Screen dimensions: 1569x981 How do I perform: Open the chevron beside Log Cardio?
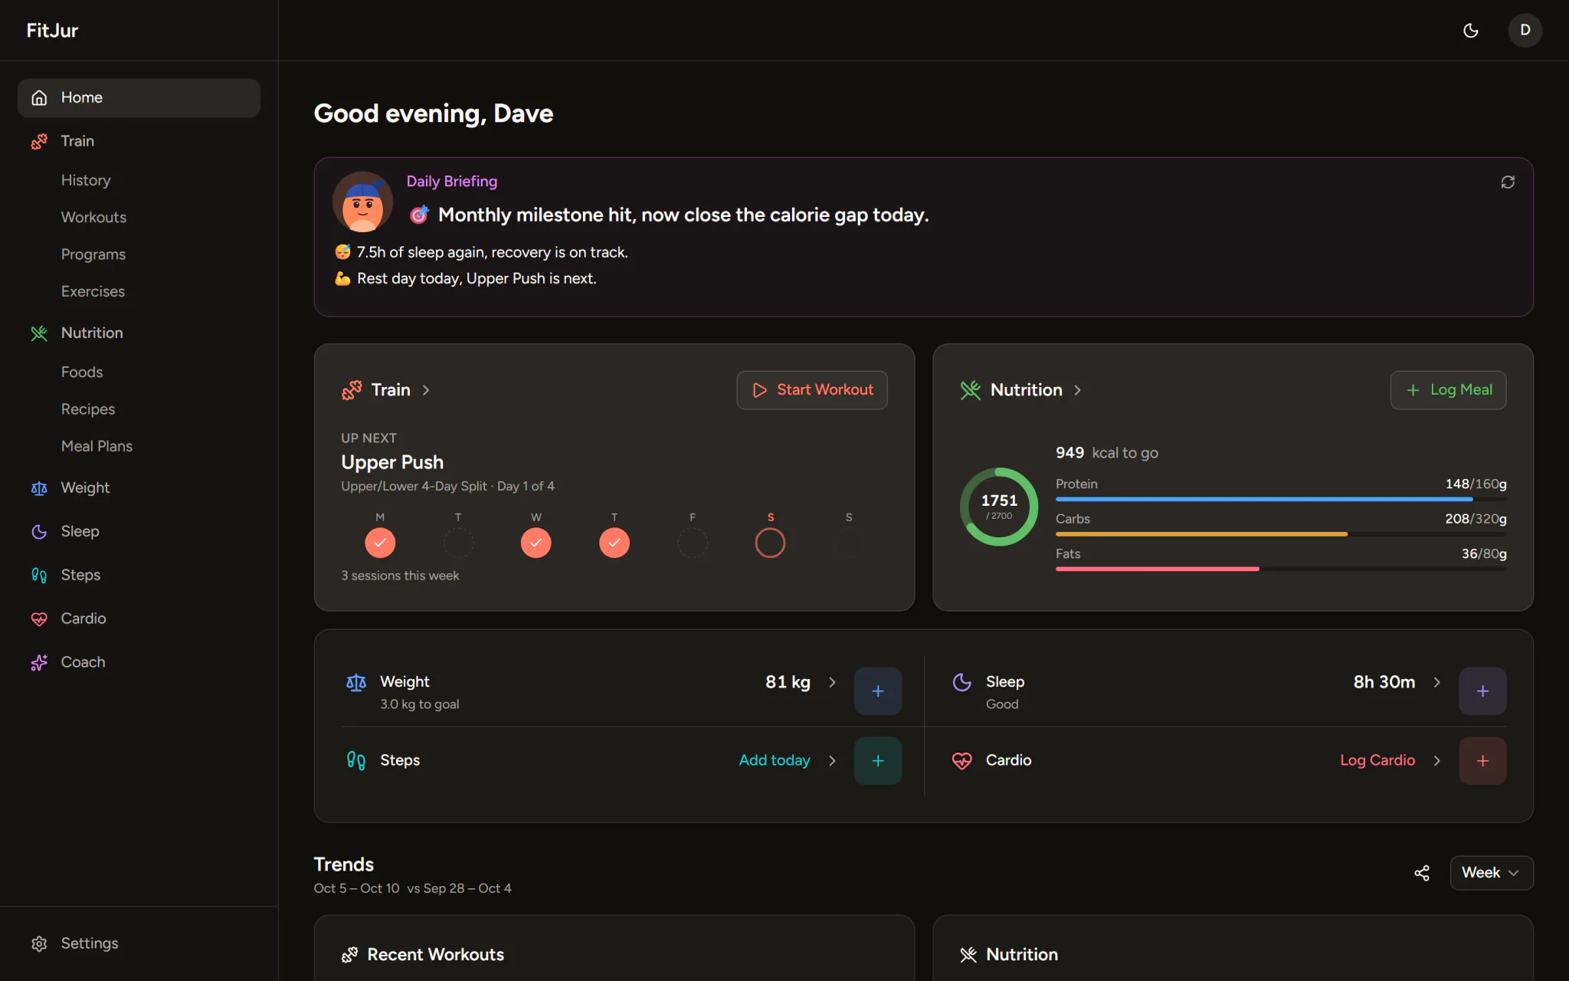[1436, 760]
